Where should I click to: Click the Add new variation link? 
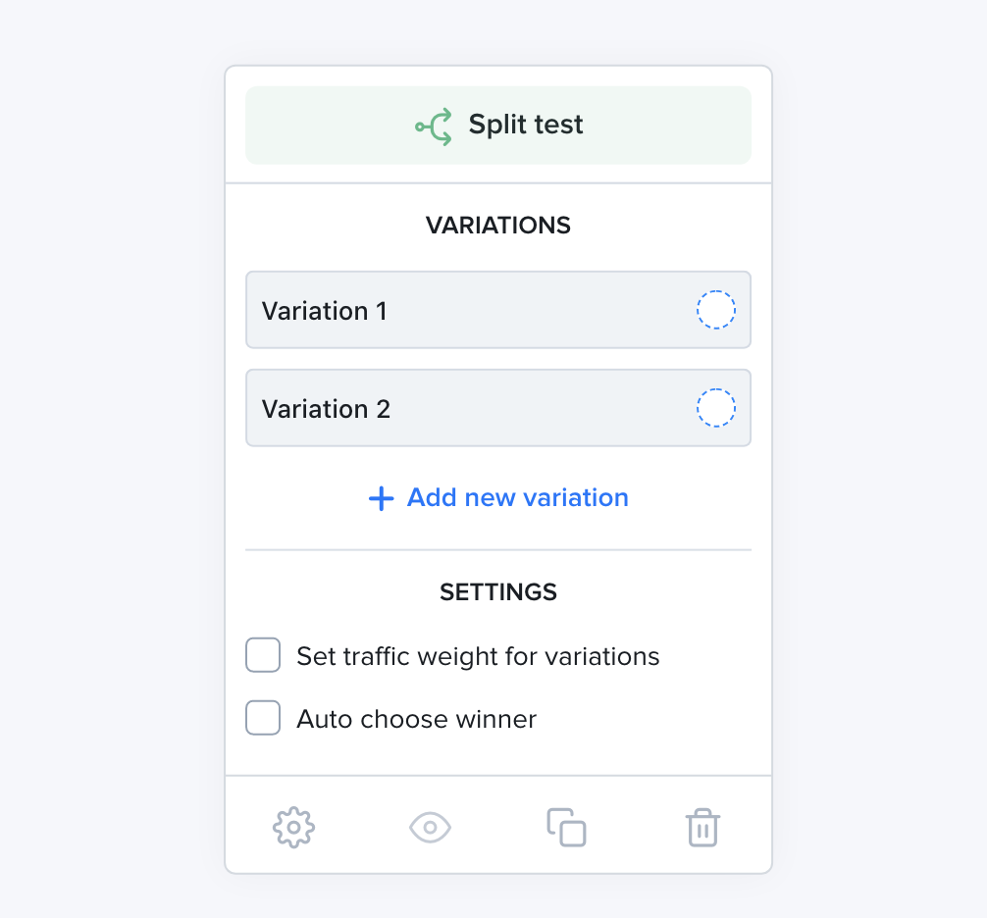click(498, 497)
